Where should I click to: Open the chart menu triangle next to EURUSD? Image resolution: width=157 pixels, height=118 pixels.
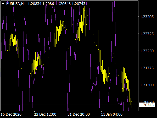click(3, 4)
